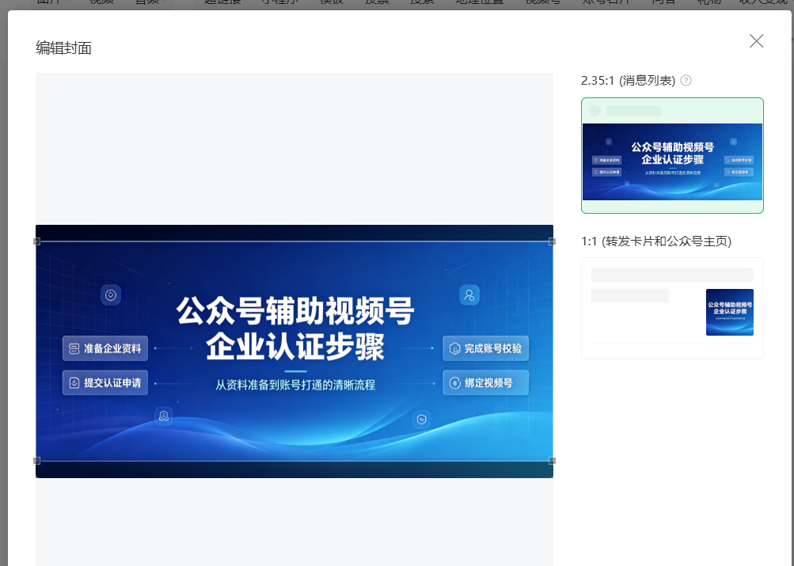Click the top-left crop handle
This screenshot has width=794, height=566.
(x=36, y=241)
